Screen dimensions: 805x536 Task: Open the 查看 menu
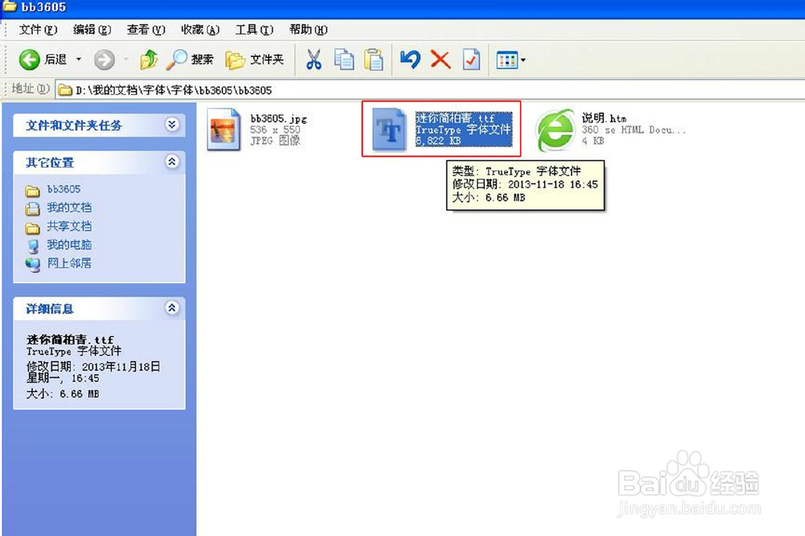click(144, 30)
